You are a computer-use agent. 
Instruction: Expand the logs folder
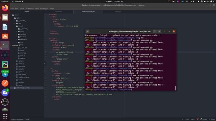coord(15,24)
